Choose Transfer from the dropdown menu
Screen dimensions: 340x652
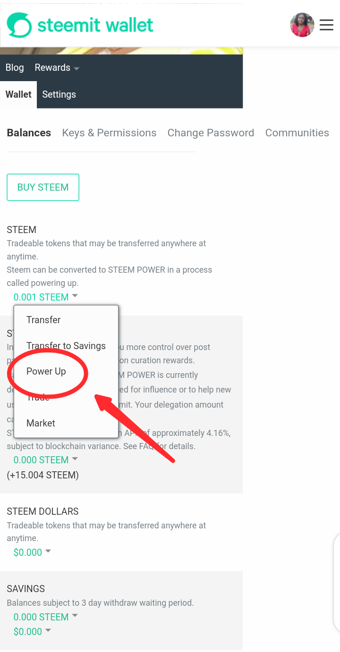43,320
